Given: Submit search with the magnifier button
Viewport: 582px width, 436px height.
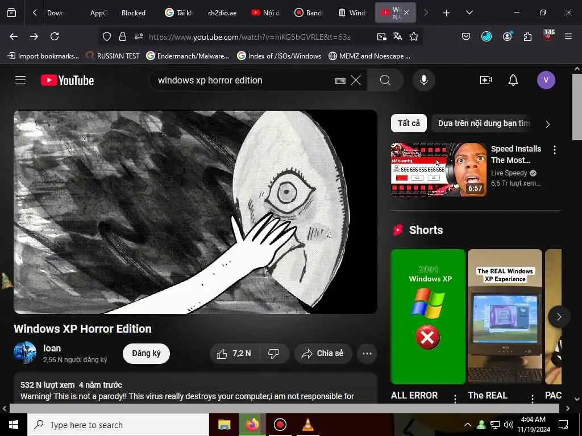Looking at the screenshot, I should 385,80.
